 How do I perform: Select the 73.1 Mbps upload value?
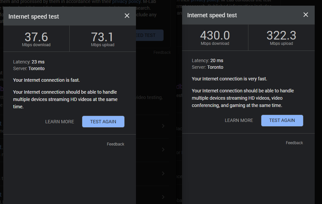pyautogui.click(x=102, y=37)
